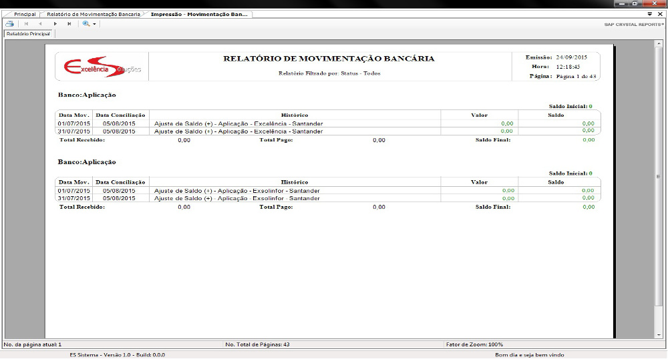Click the Print report icon
Screen dimensions: 668x359
click(x=10, y=23)
